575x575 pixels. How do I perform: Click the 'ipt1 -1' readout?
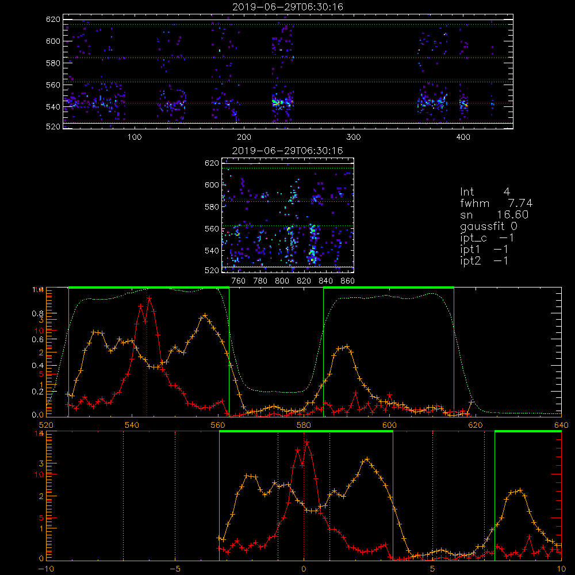point(484,250)
